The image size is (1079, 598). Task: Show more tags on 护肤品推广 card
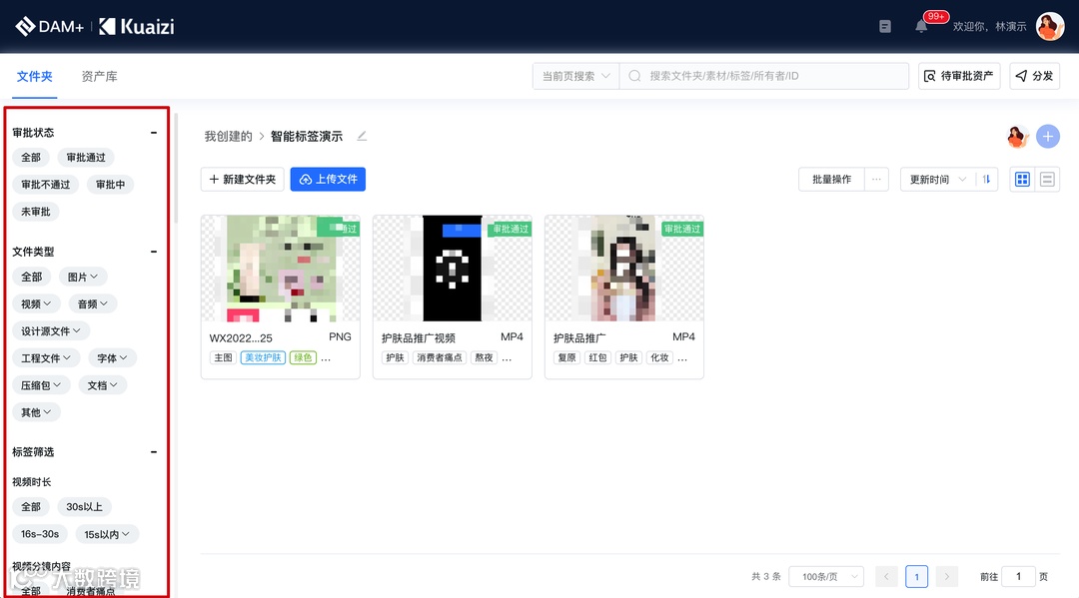[682, 358]
